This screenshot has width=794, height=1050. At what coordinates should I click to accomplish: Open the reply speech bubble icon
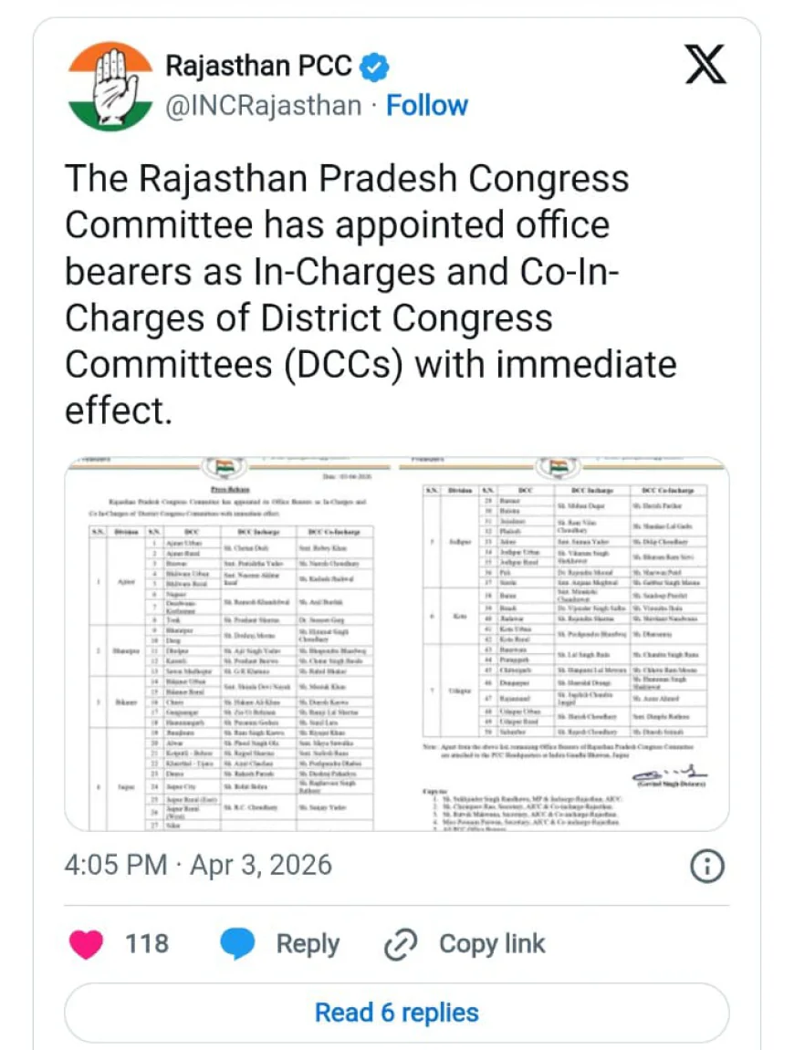click(x=237, y=944)
